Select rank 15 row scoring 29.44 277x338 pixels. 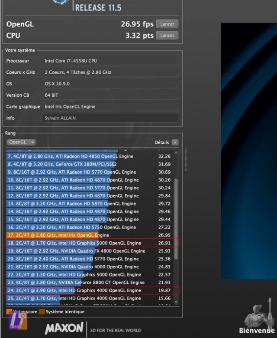[x=89, y=219]
